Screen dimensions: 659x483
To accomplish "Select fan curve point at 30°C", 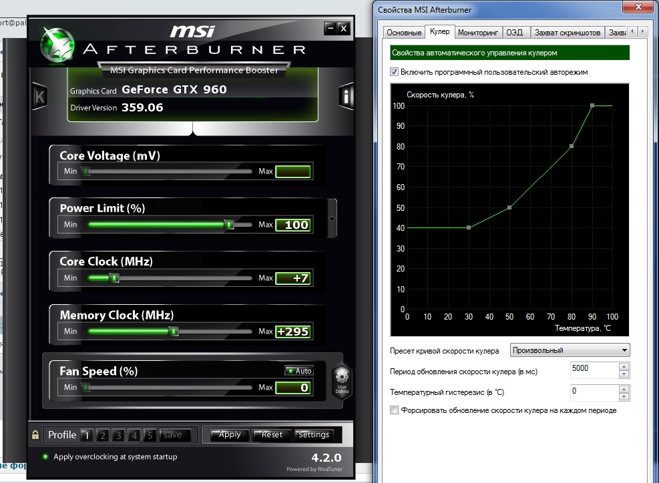I will 469,227.
